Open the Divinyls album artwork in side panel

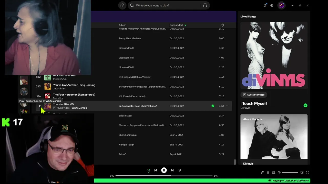(x=274, y=55)
